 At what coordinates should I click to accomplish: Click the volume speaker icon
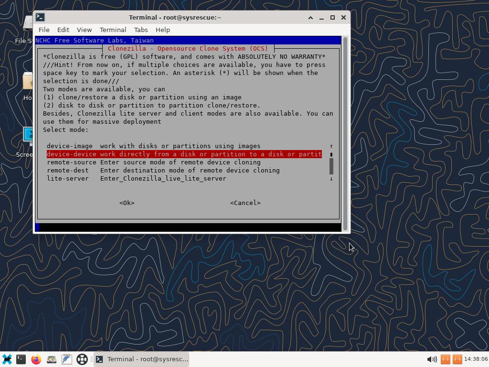pos(431,359)
